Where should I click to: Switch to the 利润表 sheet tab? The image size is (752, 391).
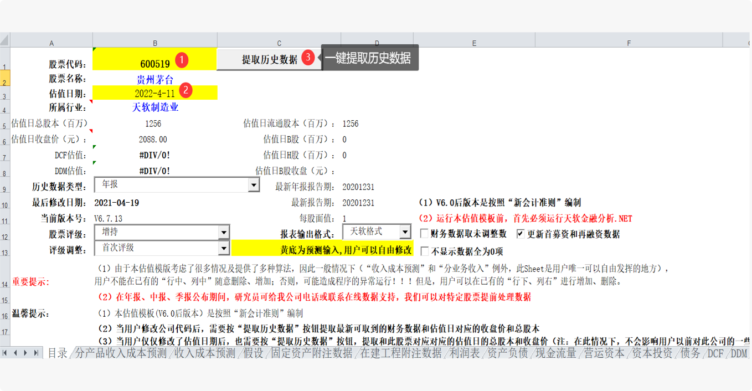click(464, 353)
